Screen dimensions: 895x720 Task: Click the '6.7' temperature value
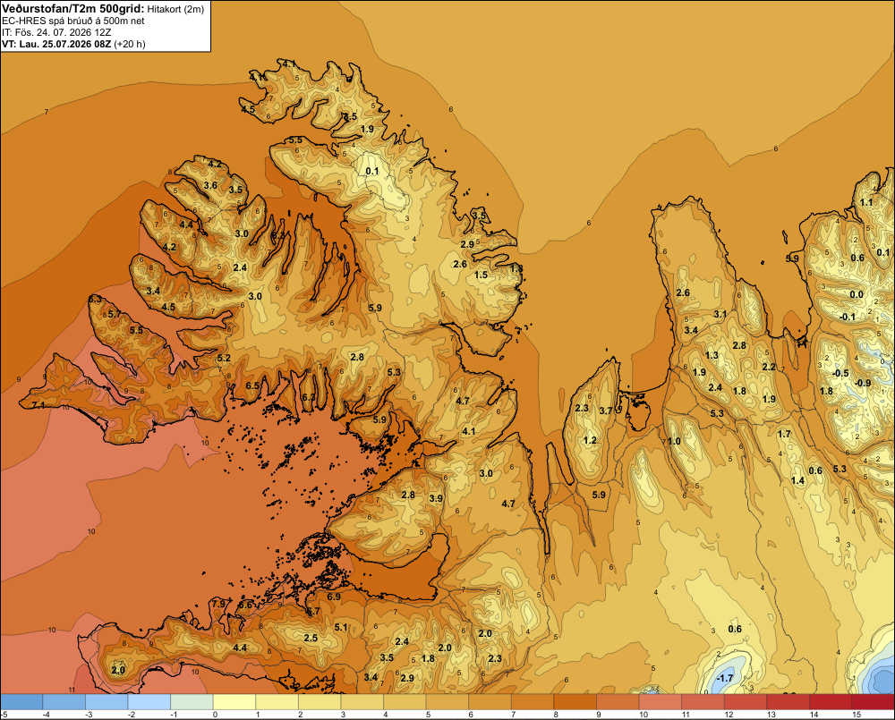click(312, 611)
